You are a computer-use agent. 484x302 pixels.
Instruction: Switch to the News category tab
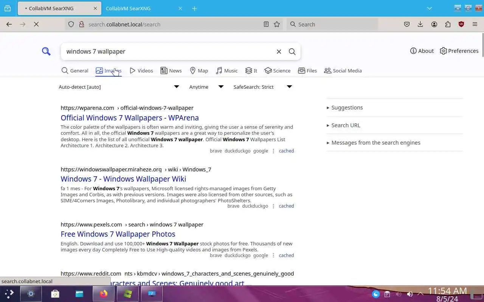(171, 71)
